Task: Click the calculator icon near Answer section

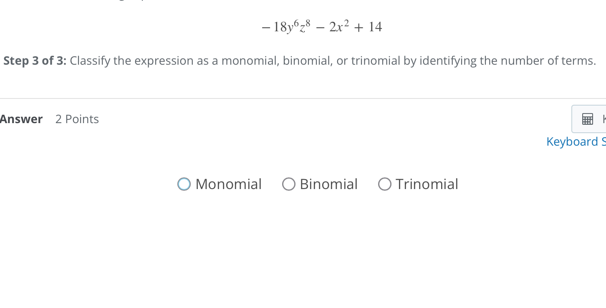Action: [588, 119]
